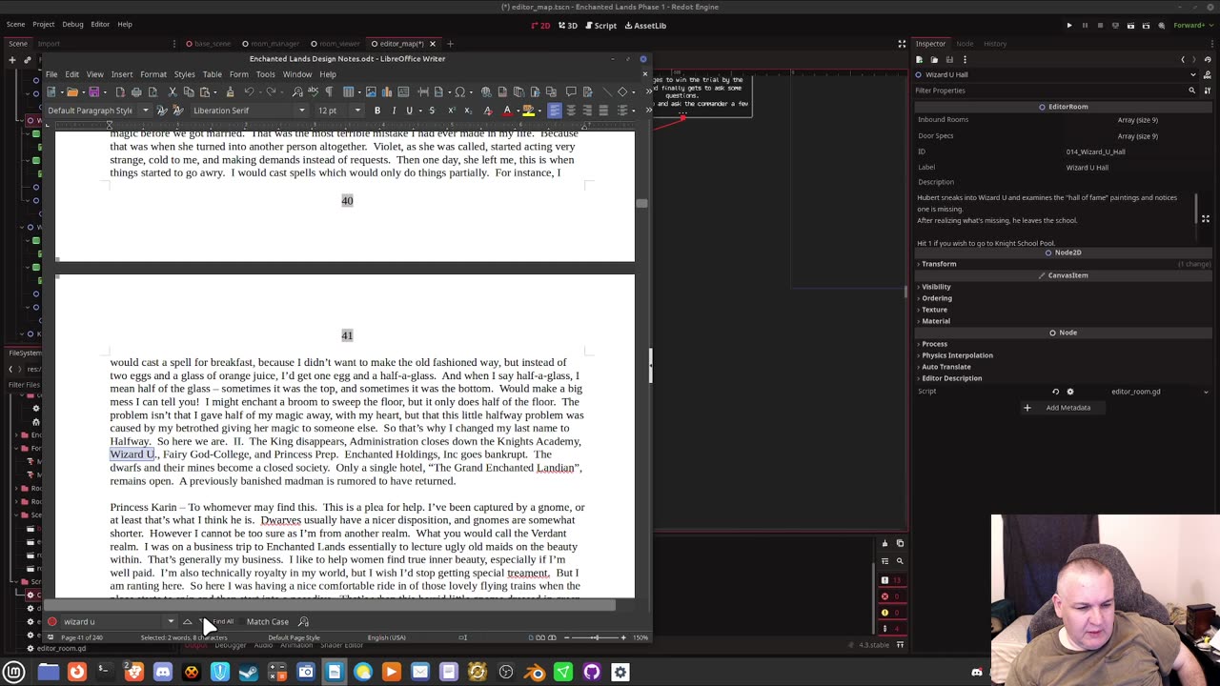Image resolution: width=1220 pixels, height=686 pixels.
Task: Expand the Description text editor in Inspector
Action: click(x=1206, y=219)
